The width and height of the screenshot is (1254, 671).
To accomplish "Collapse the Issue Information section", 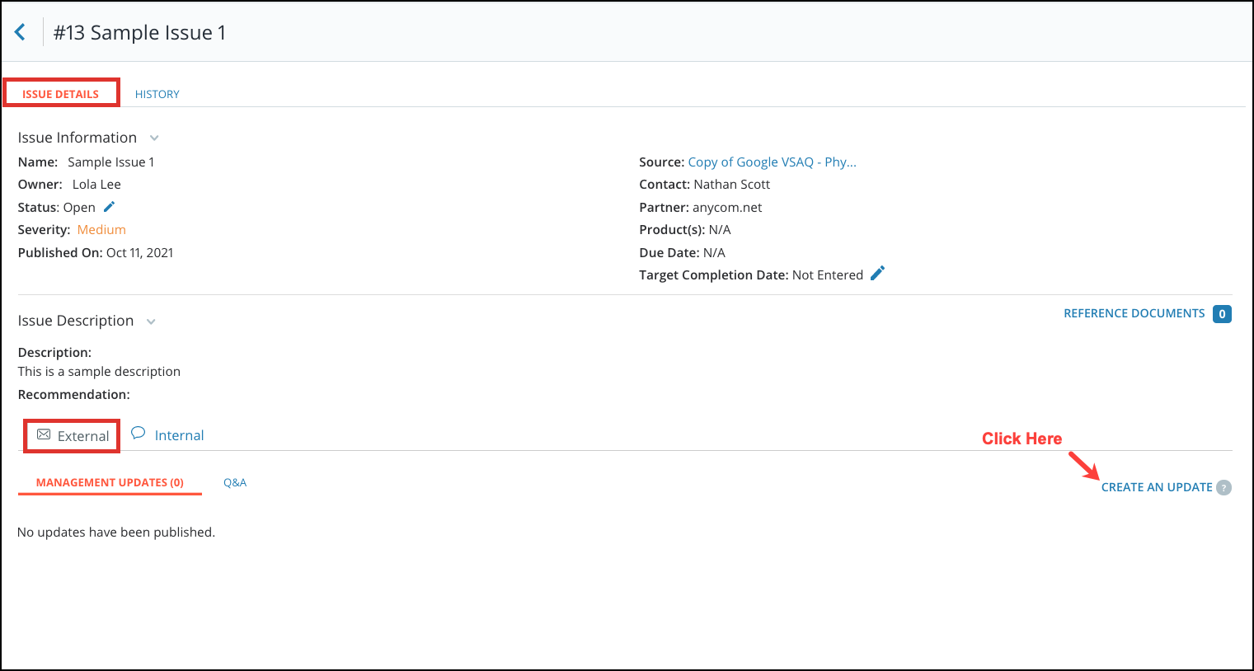I will (x=154, y=138).
